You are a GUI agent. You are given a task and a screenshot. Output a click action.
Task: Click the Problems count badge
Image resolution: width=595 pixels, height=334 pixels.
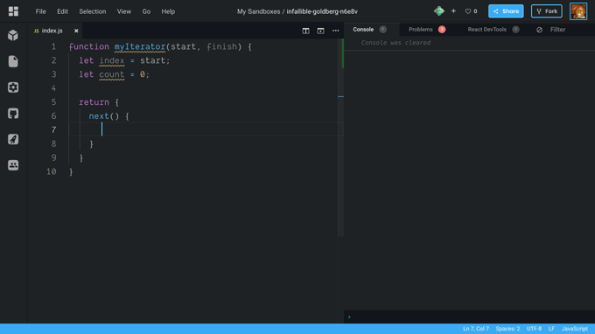tap(442, 30)
